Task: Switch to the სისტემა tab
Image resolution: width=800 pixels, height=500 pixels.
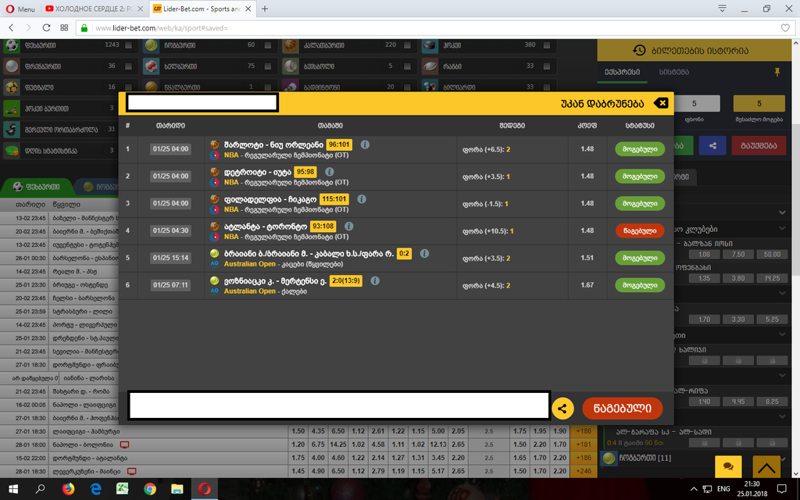Action: 674,73
